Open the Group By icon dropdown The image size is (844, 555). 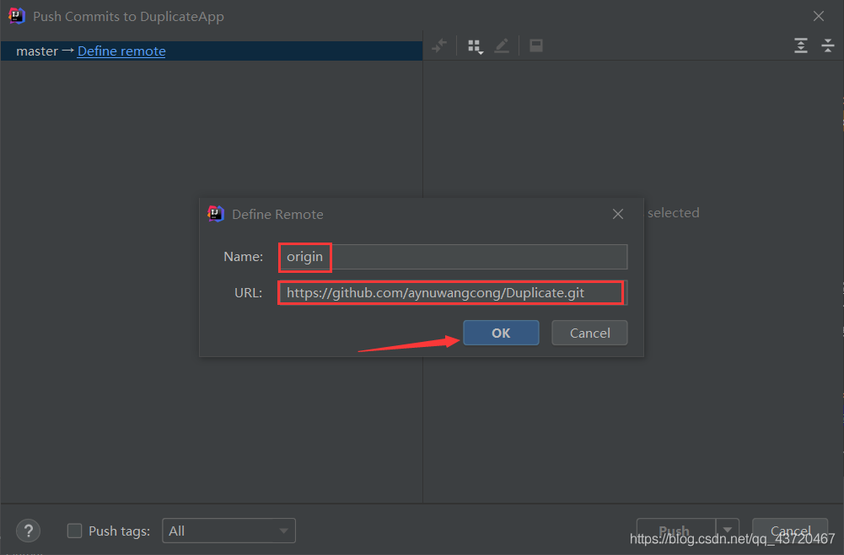coord(476,46)
